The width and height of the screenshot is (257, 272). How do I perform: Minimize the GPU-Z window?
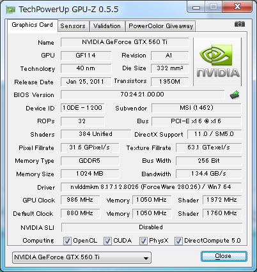pos(196,7)
